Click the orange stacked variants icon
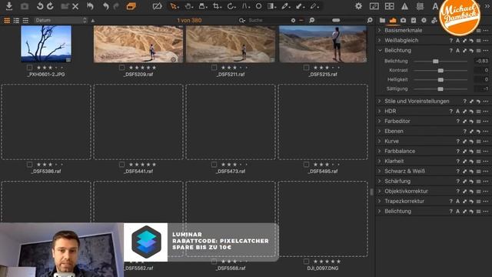Image resolution: width=492 pixels, height=277 pixels. (x=131, y=6)
